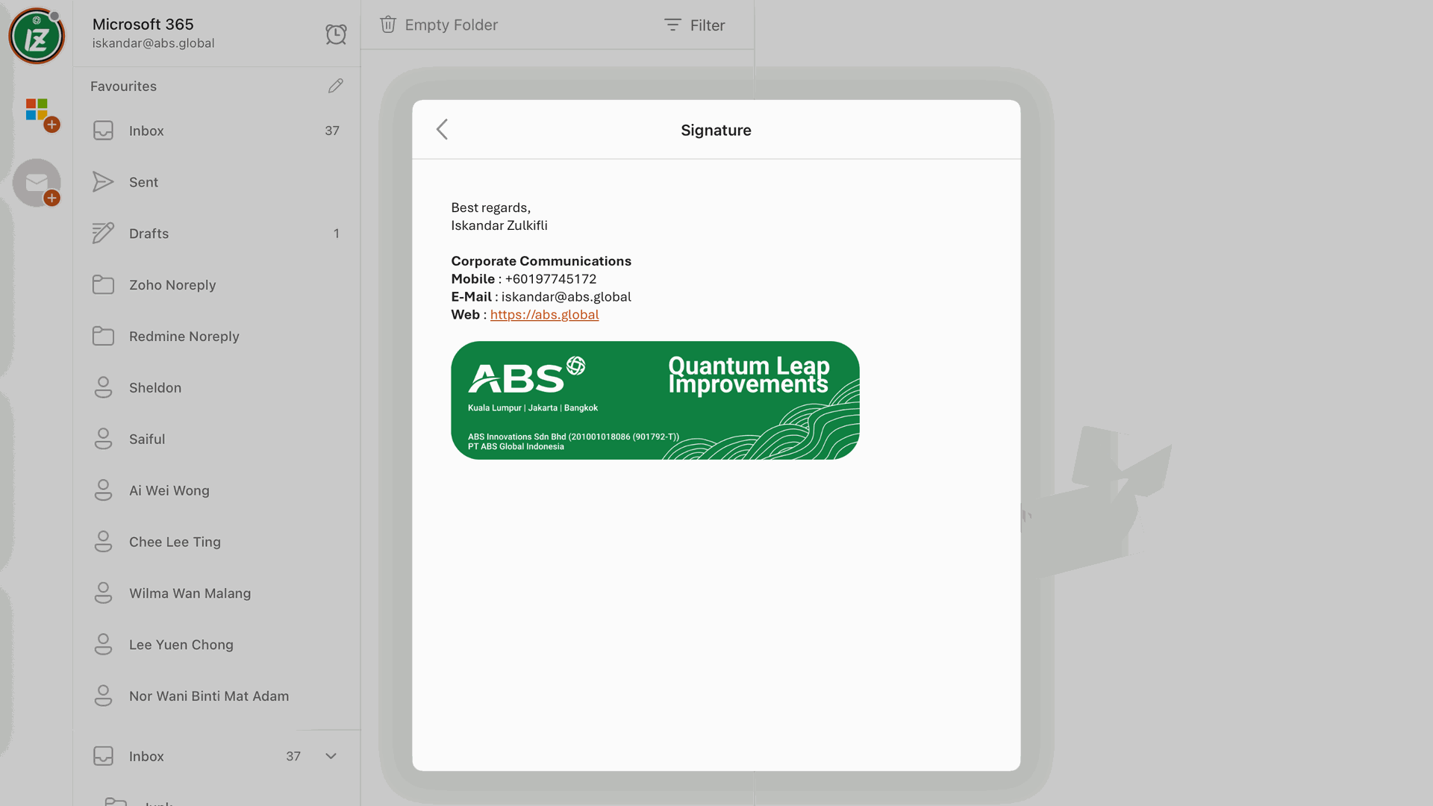This screenshot has width=1433, height=806.
Task: Select the Redmine Noreply folder
Action: [184, 337]
